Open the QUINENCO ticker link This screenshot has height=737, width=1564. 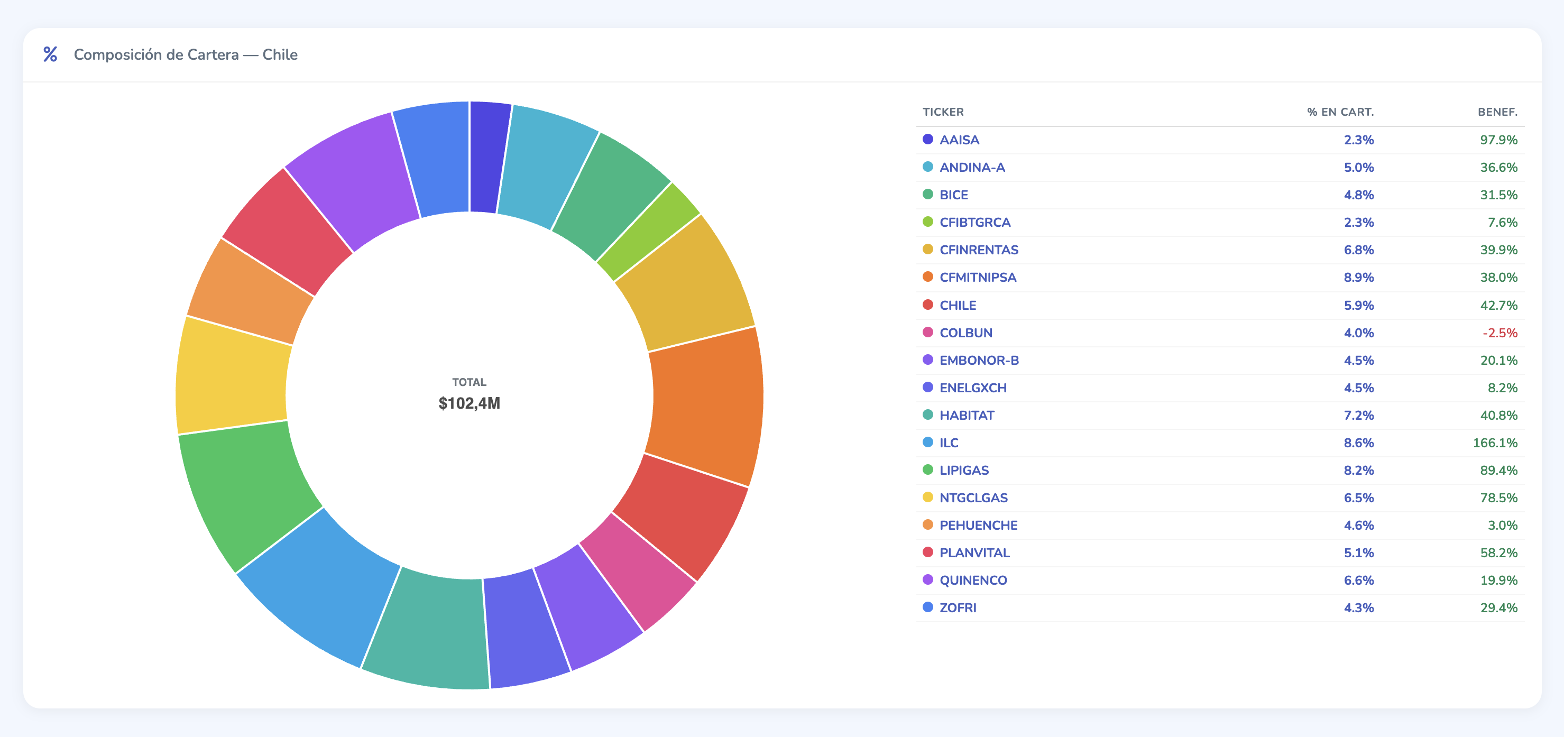pyautogui.click(x=973, y=581)
